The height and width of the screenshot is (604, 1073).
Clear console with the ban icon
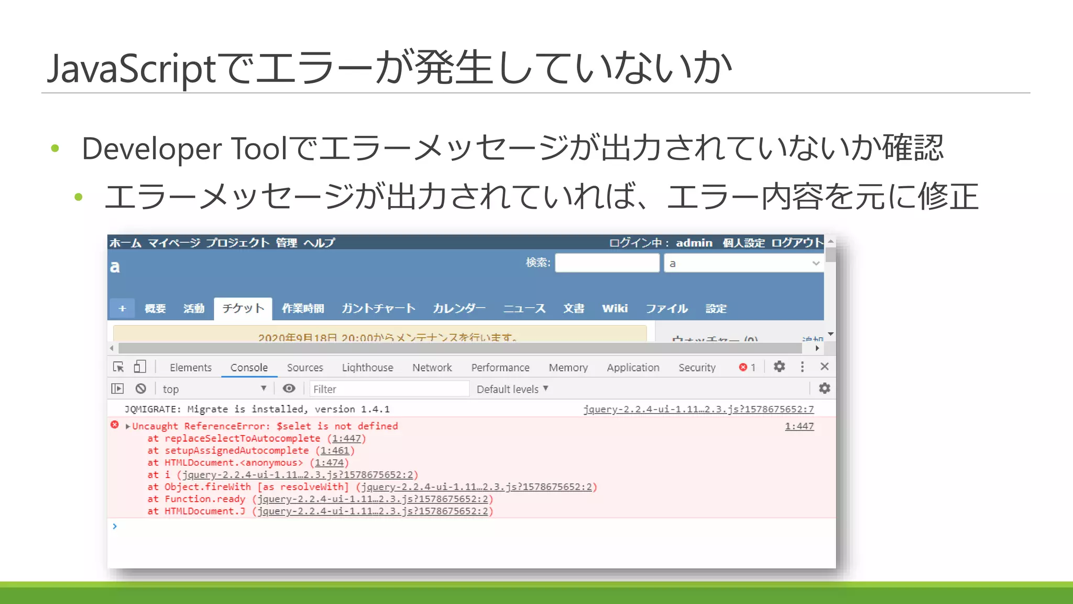coord(140,389)
